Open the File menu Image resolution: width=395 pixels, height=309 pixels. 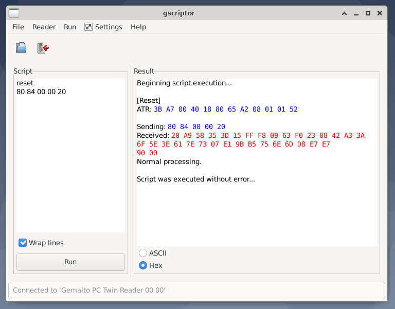[x=18, y=27]
